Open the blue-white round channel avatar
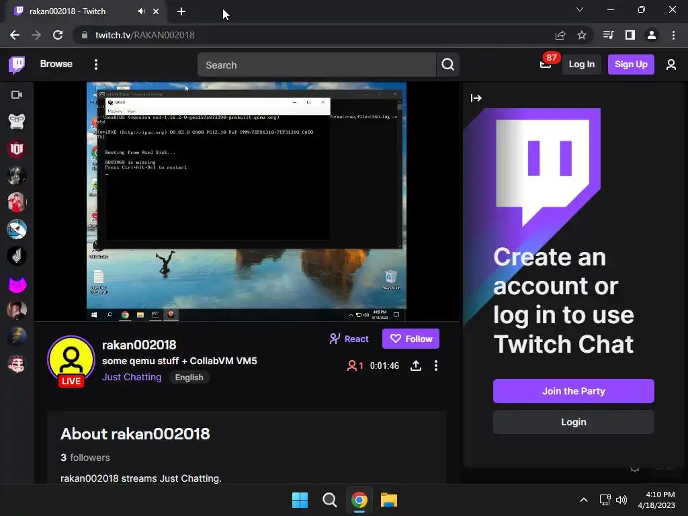The width and height of the screenshot is (688, 516). click(x=17, y=229)
